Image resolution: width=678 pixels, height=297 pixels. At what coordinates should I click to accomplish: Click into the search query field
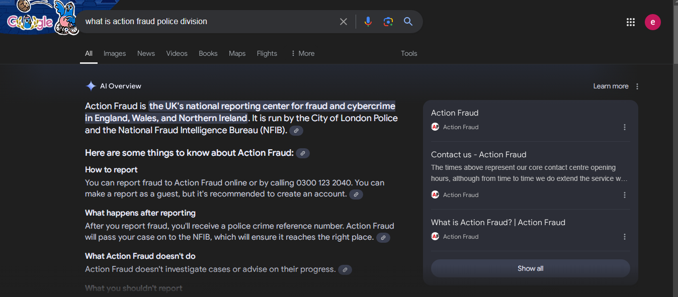(209, 22)
